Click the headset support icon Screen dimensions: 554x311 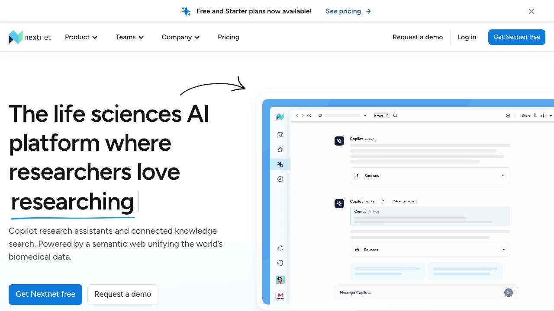click(280, 263)
